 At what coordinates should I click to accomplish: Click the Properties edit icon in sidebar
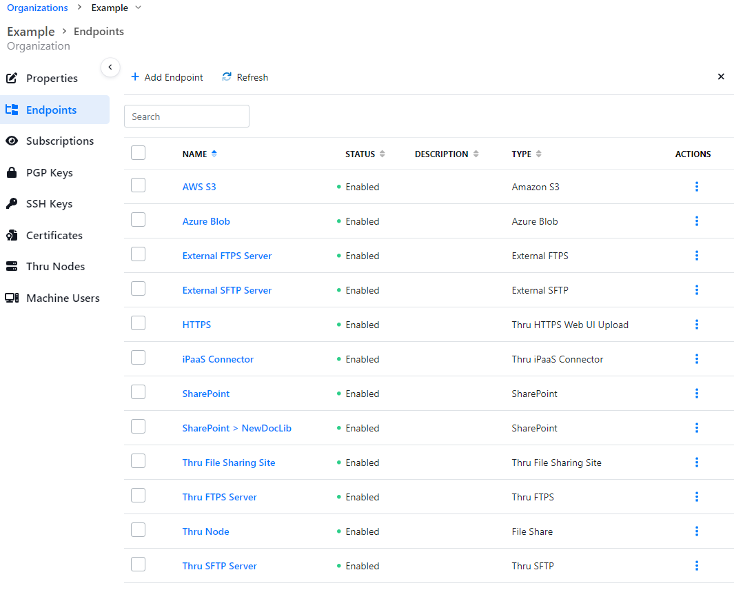12,79
